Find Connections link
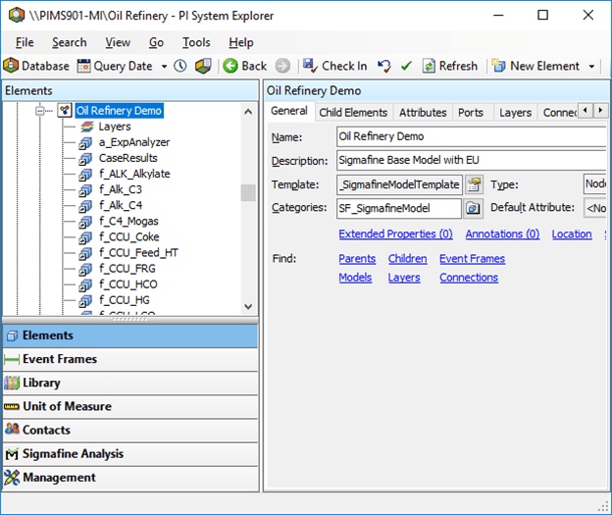The image size is (612, 515). [469, 278]
